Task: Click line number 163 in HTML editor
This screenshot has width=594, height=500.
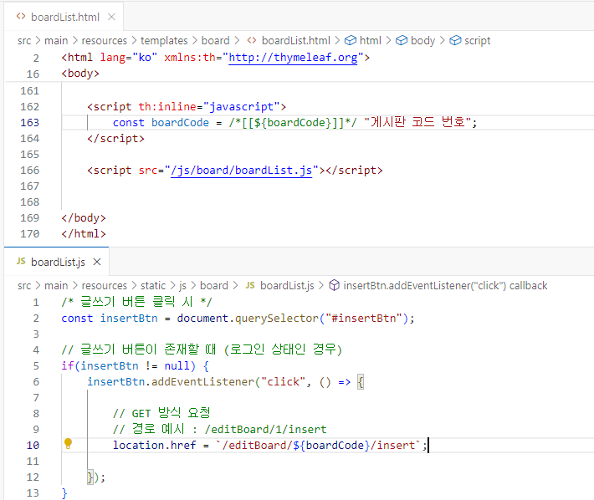Action: point(29,123)
